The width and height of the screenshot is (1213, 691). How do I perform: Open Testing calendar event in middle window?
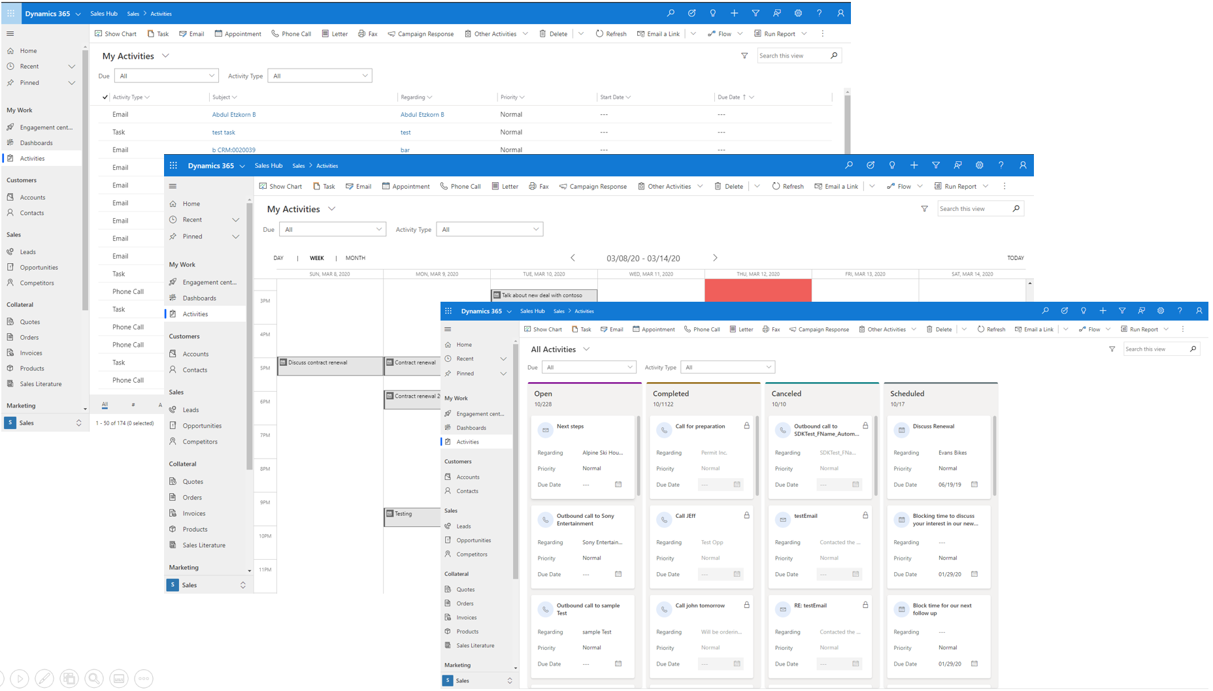click(412, 517)
